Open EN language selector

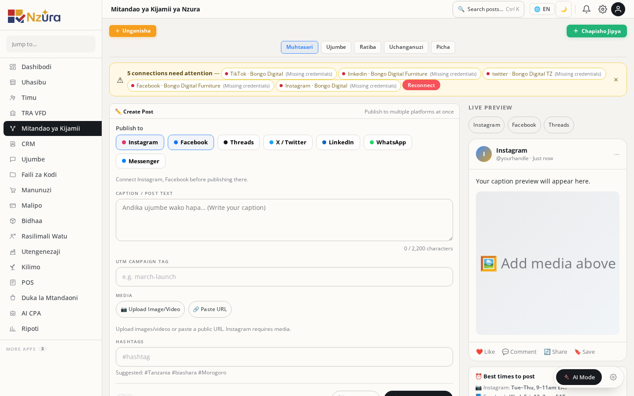pos(542,9)
